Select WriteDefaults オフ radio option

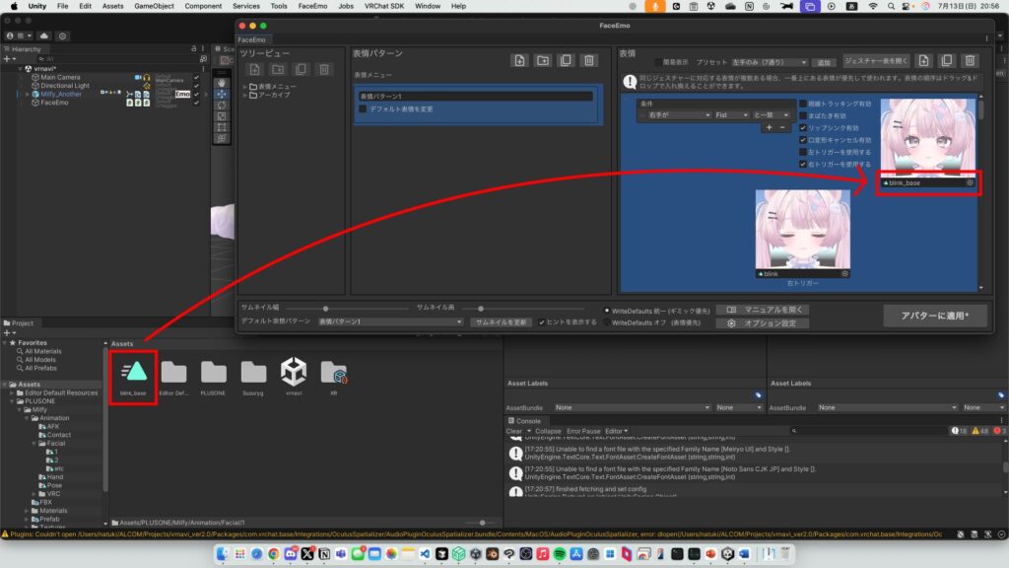(x=606, y=322)
